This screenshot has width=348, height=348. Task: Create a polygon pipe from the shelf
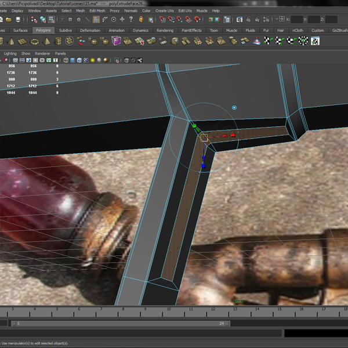[58, 41]
